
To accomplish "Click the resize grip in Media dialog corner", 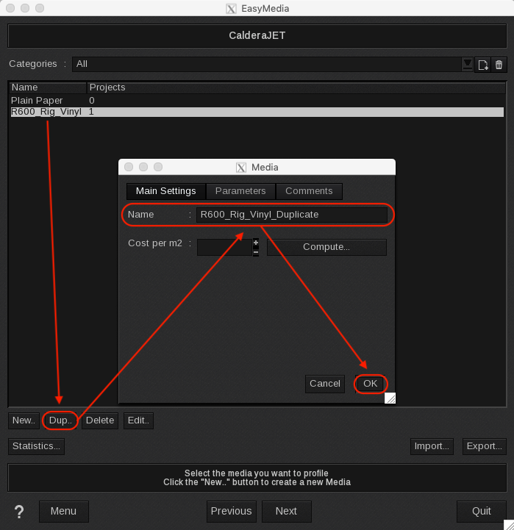I will [x=390, y=398].
